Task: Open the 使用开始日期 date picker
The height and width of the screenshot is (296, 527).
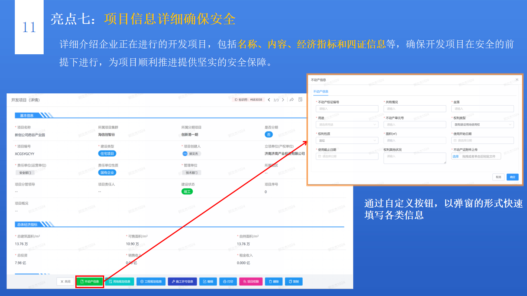Action: 483,140
